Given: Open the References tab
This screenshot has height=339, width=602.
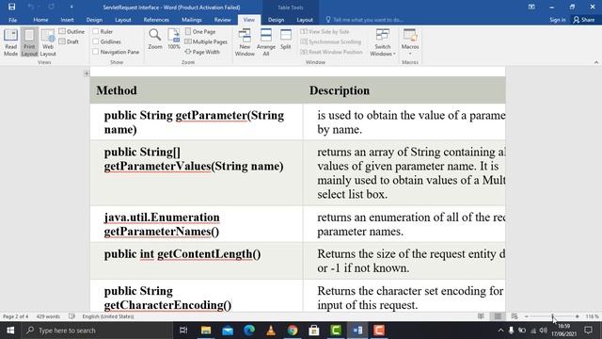Looking at the screenshot, I should click(156, 20).
